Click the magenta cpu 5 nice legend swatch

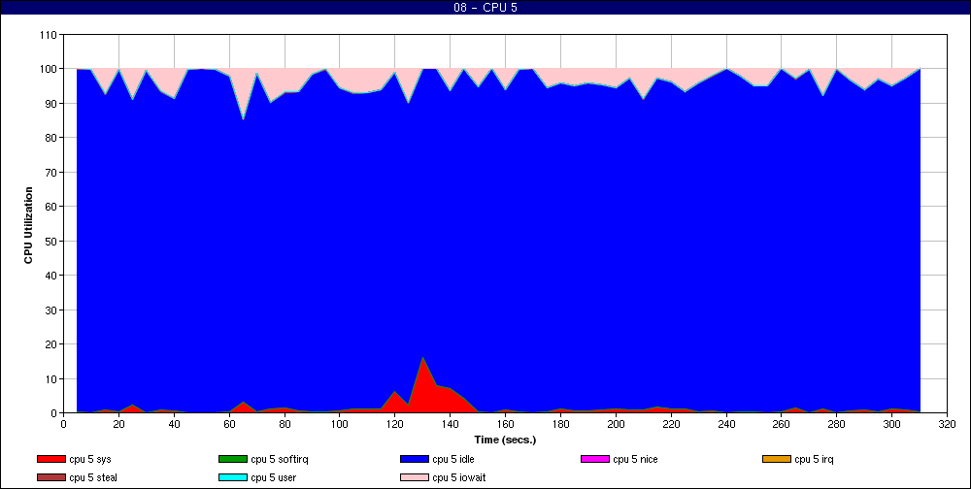pyautogui.click(x=595, y=459)
